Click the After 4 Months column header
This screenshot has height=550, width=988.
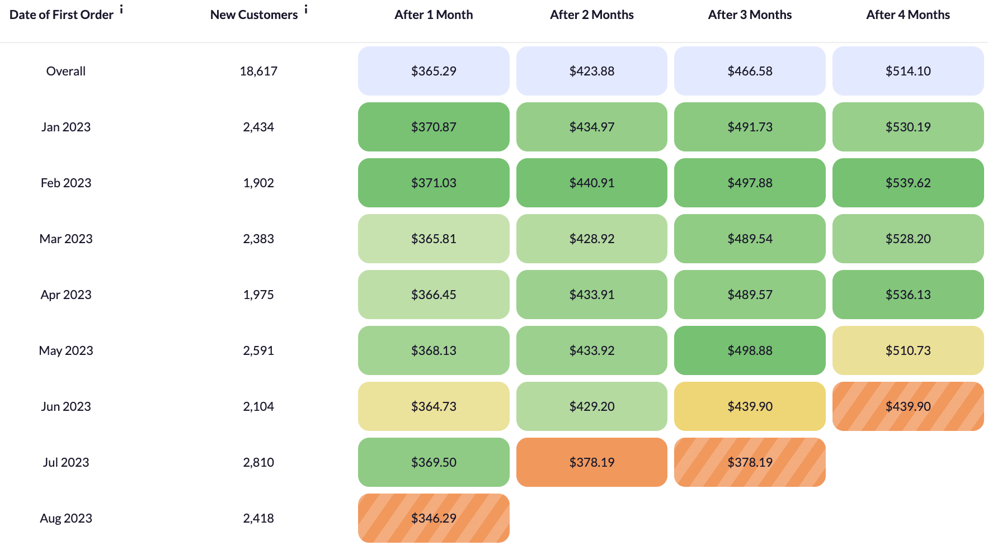[908, 15]
